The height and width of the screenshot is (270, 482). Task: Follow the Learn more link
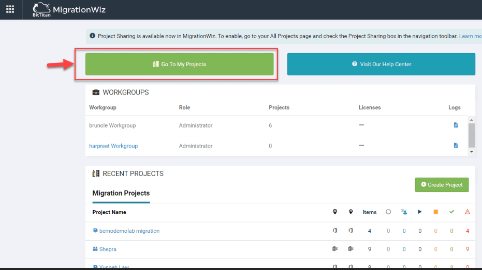(470, 36)
